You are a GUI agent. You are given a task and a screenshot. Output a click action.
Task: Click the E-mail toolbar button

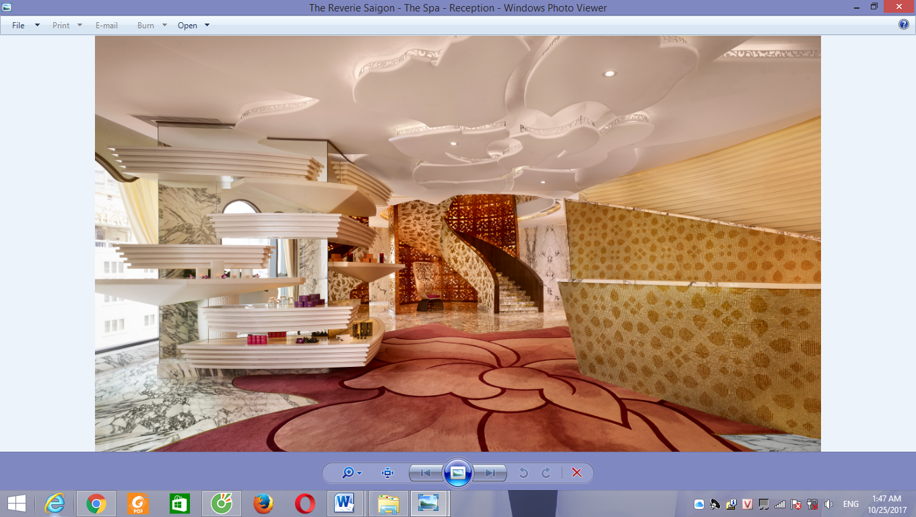(106, 26)
